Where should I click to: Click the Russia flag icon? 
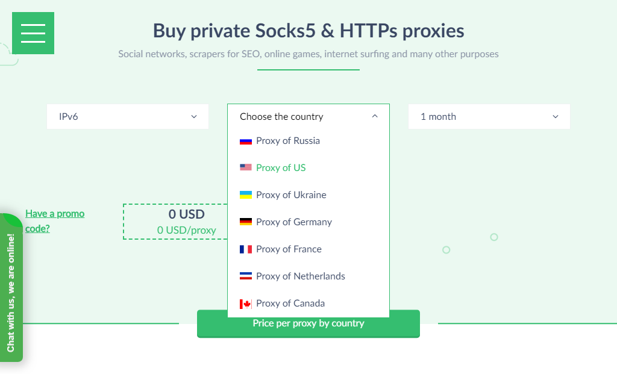246,141
